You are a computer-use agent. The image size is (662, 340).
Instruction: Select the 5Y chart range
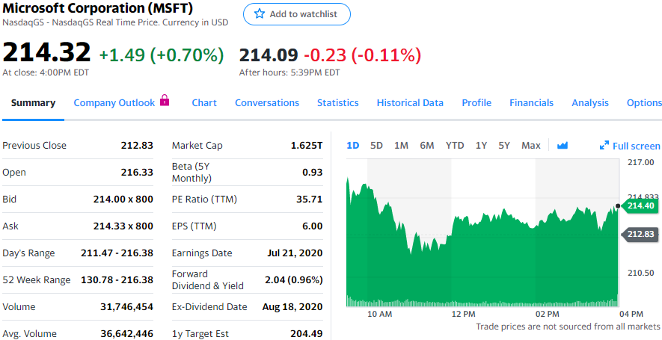[x=504, y=146]
